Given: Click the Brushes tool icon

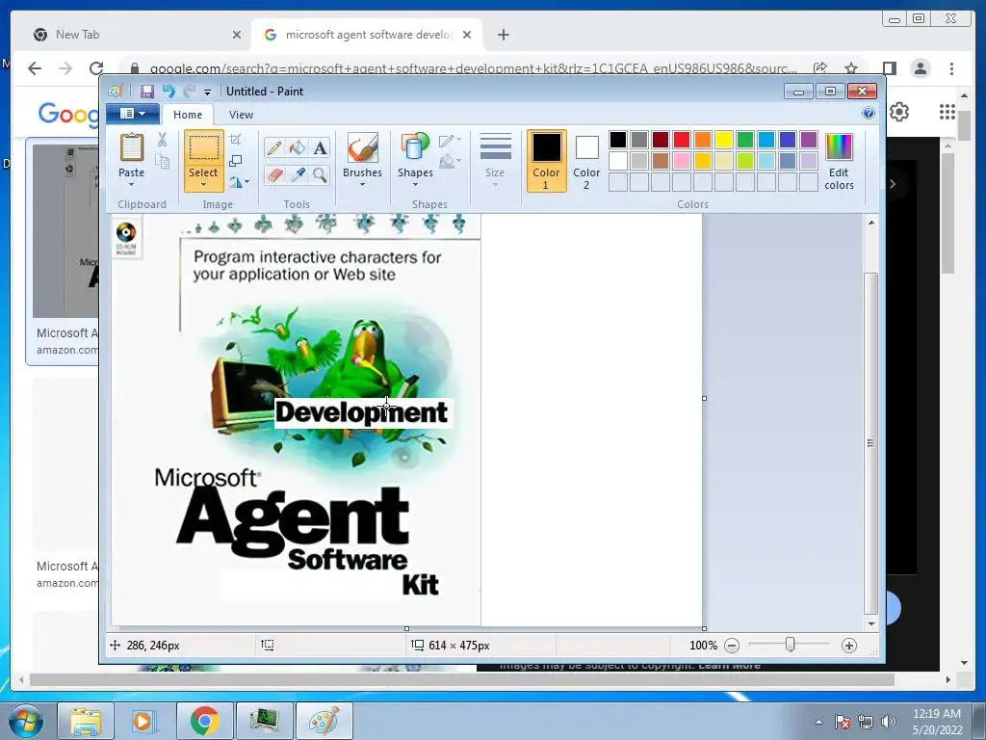Looking at the screenshot, I should click(x=362, y=147).
